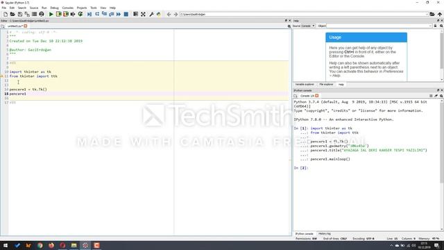
Task: Step into function debugger icon
Action: point(104,14)
